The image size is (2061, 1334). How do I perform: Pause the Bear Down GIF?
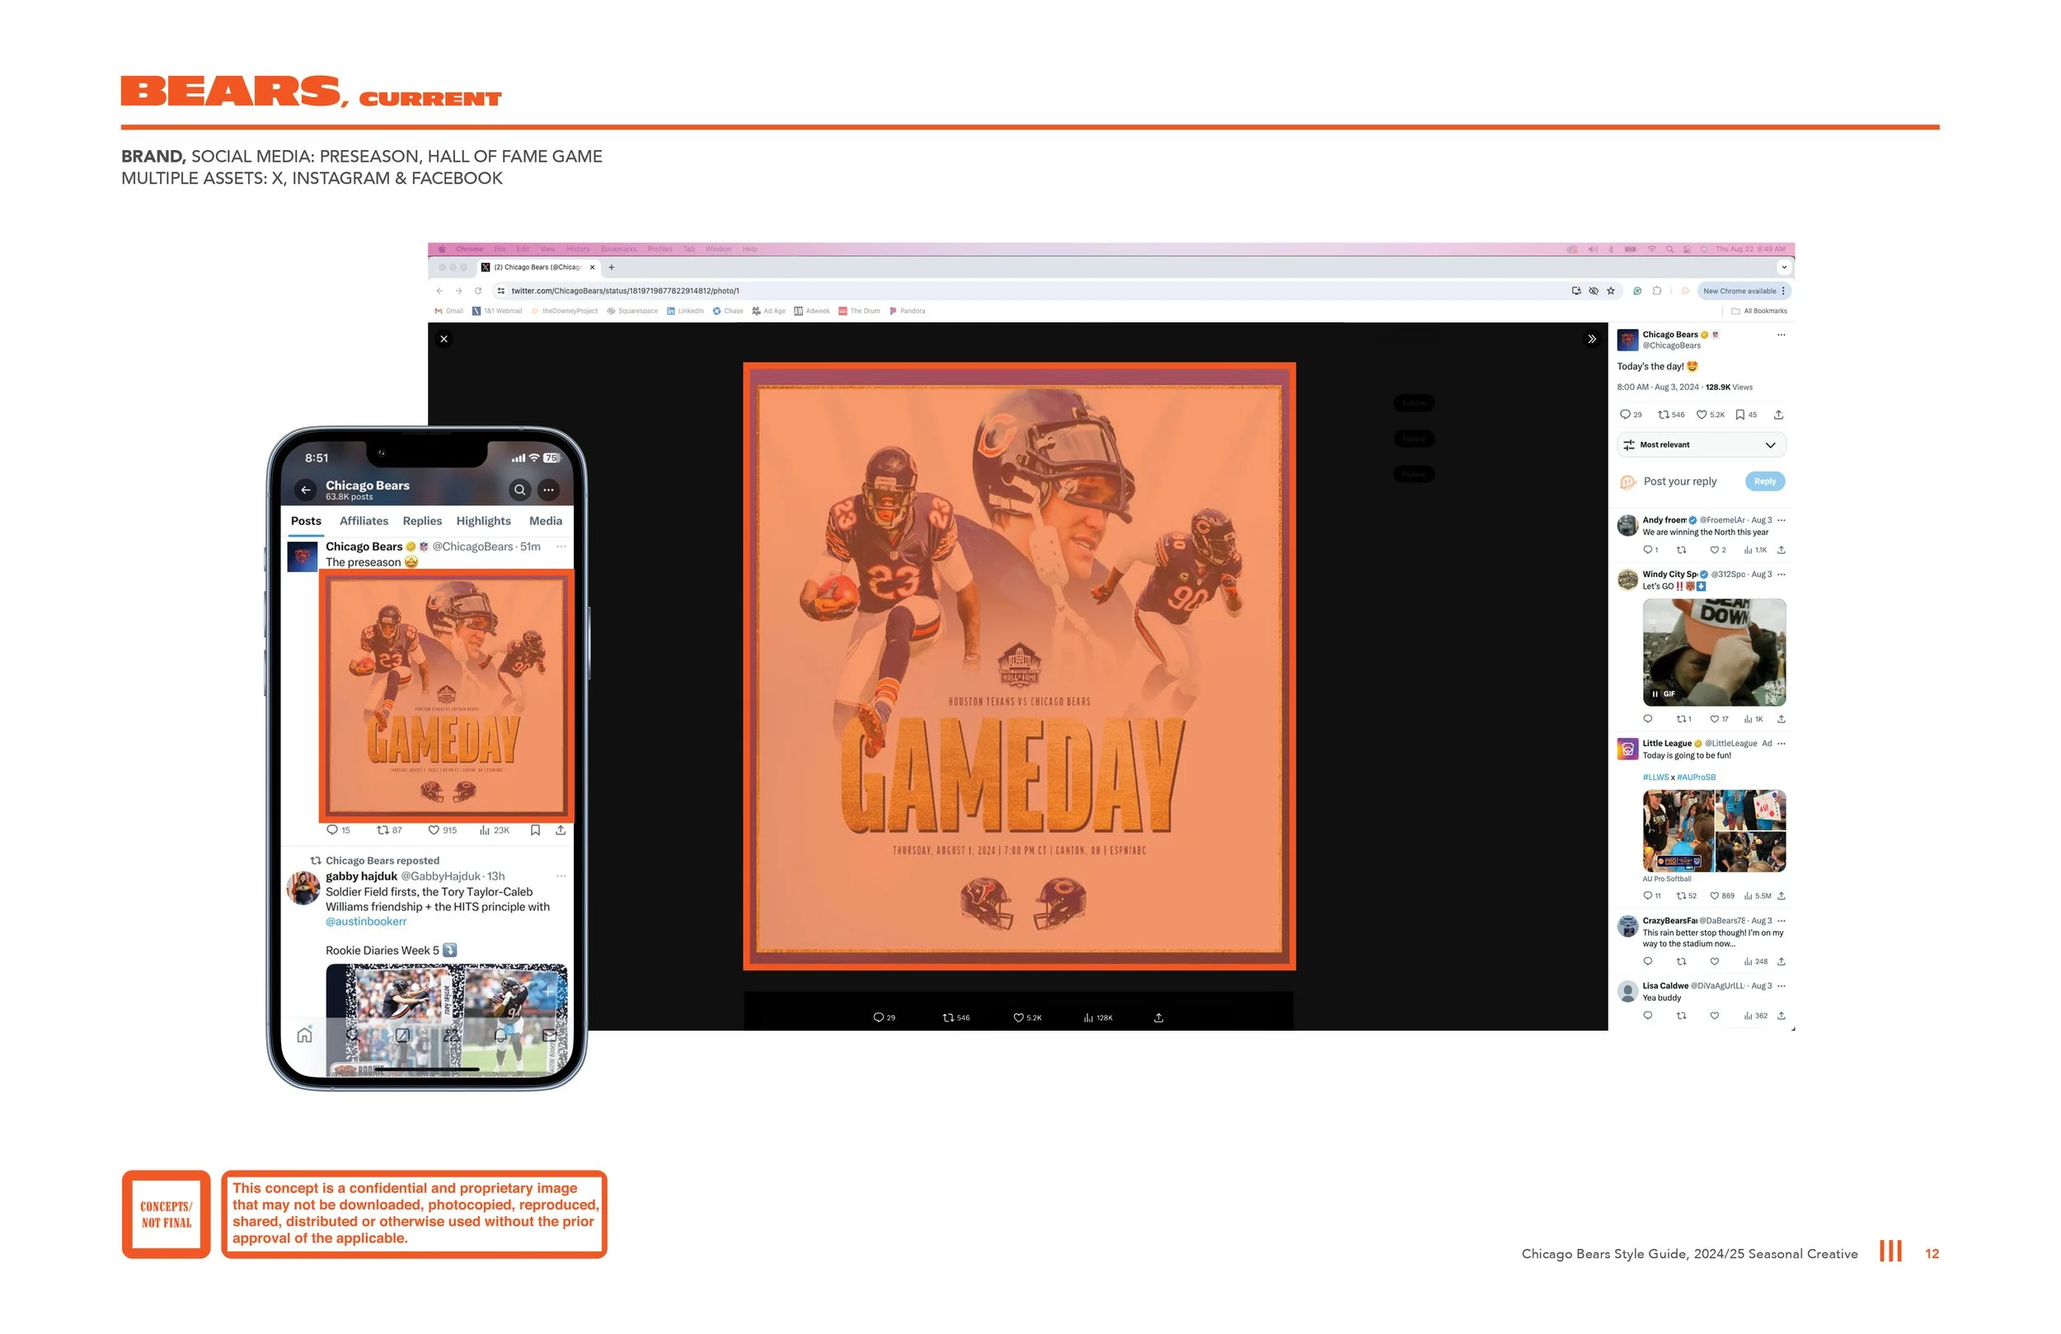pyautogui.click(x=1655, y=694)
